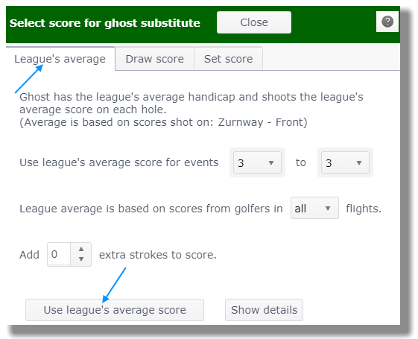
Task: Open help via the question mark icon
Action: (387, 22)
